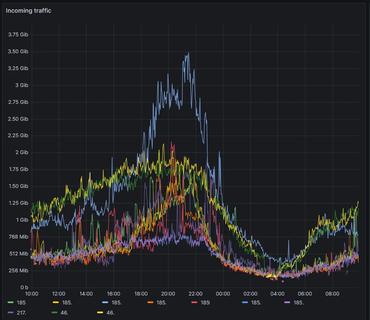Click the orange 185. legend color swatch

point(150,303)
